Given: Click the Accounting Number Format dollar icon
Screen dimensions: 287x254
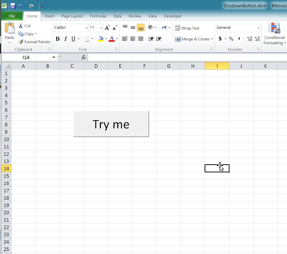Looking at the screenshot, I should tap(220, 39).
